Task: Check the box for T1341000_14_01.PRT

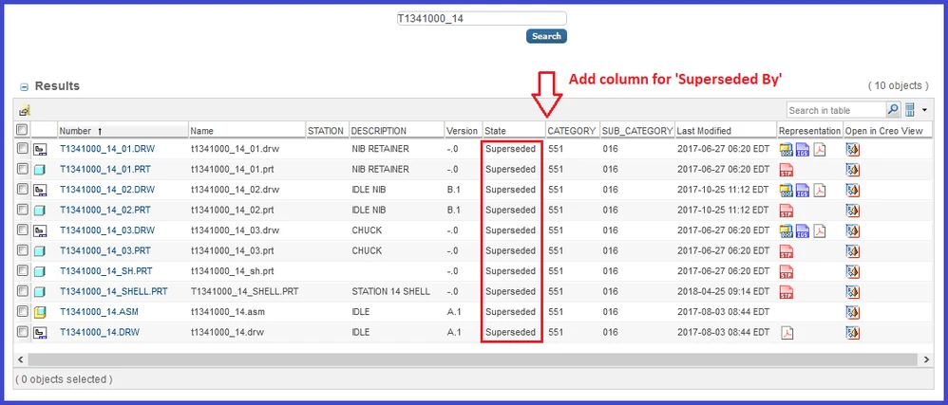Action: [x=23, y=169]
